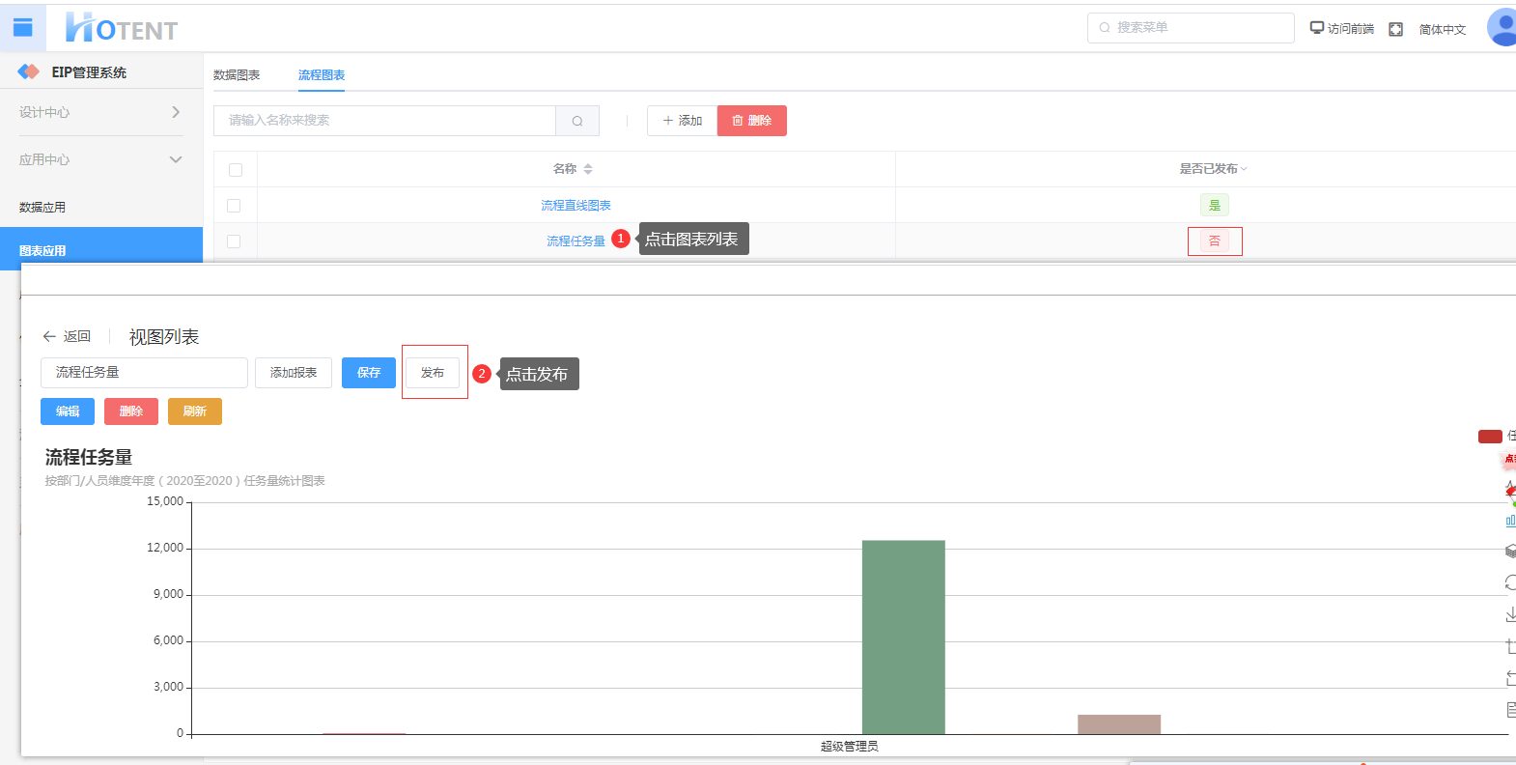
Task: Tick the select-all checkbox in table header
Action: pyautogui.click(x=236, y=170)
